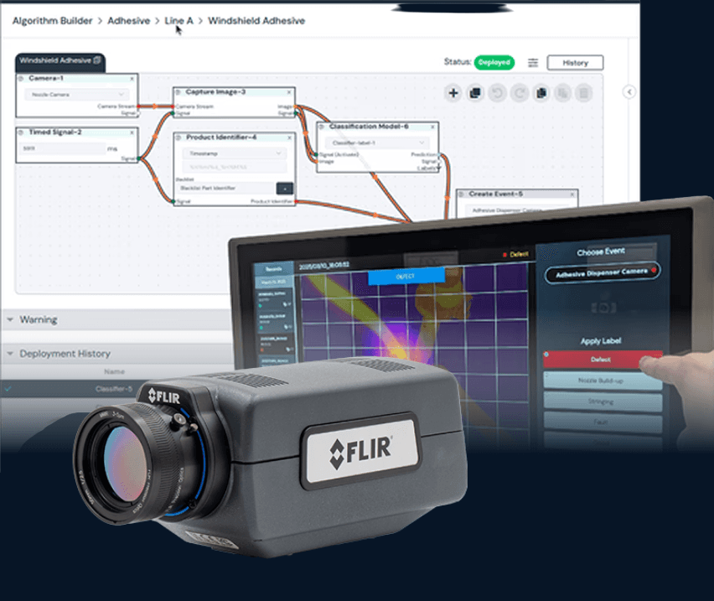Click info icon on Camera-1 node

click(21, 79)
